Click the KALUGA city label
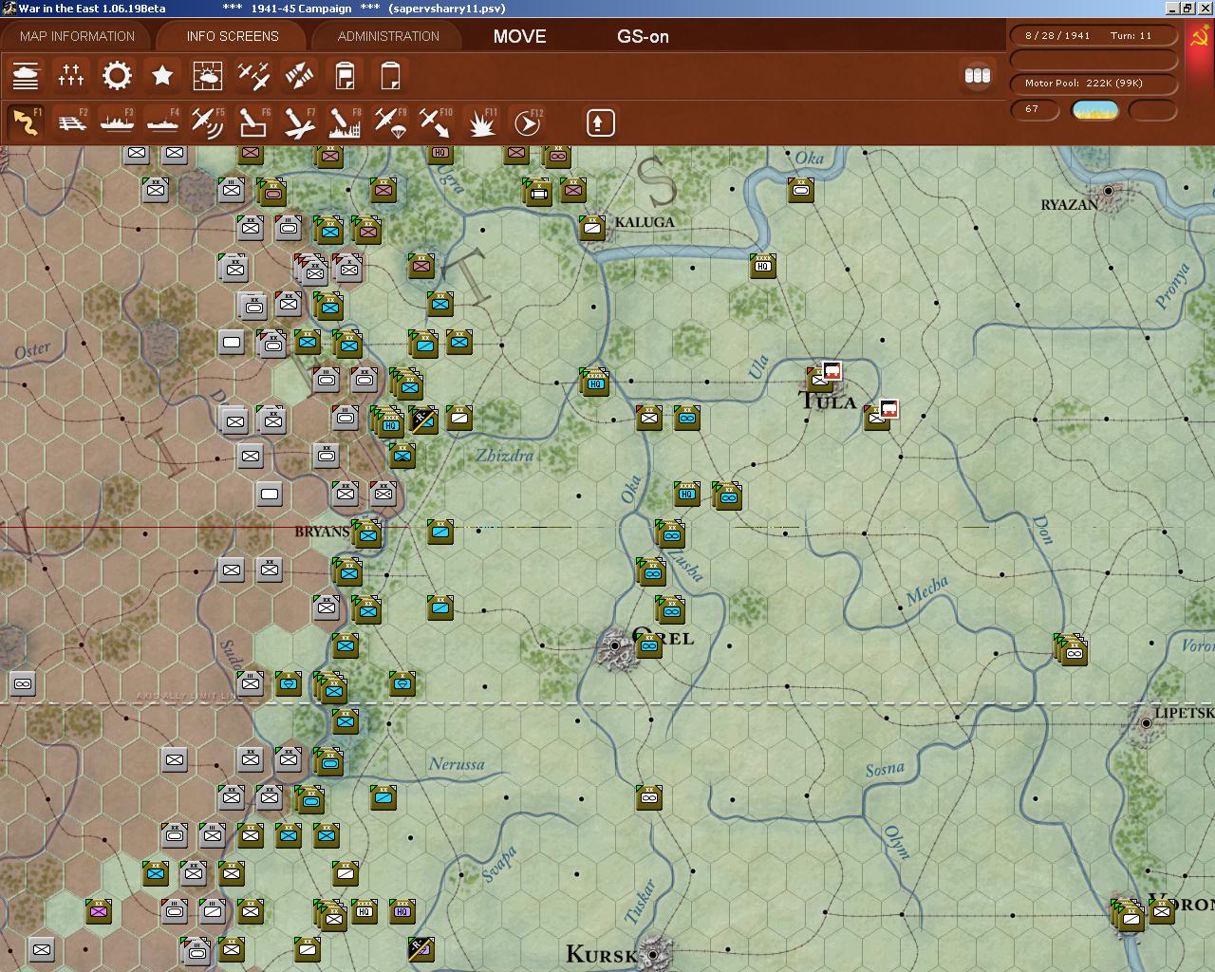The height and width of the screenshot is (972, 1215). 645,222
